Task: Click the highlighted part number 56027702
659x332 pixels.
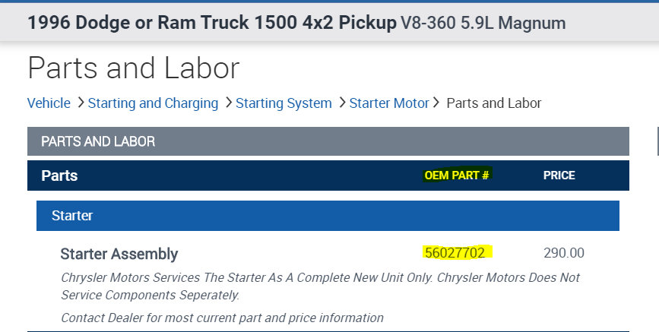Action: pos(455,253)
